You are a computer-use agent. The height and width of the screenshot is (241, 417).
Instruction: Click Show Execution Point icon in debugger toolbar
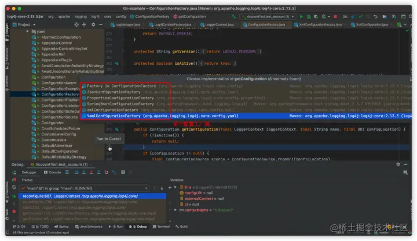(67, 172)
